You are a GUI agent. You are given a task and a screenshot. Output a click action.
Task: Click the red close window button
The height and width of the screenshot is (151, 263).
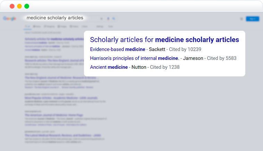12,6
